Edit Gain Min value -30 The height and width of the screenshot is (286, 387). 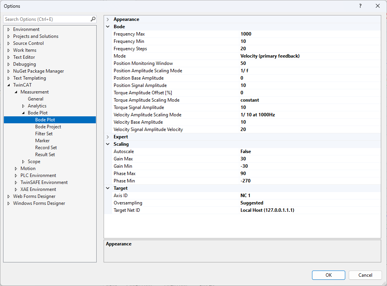pos(310,166)
